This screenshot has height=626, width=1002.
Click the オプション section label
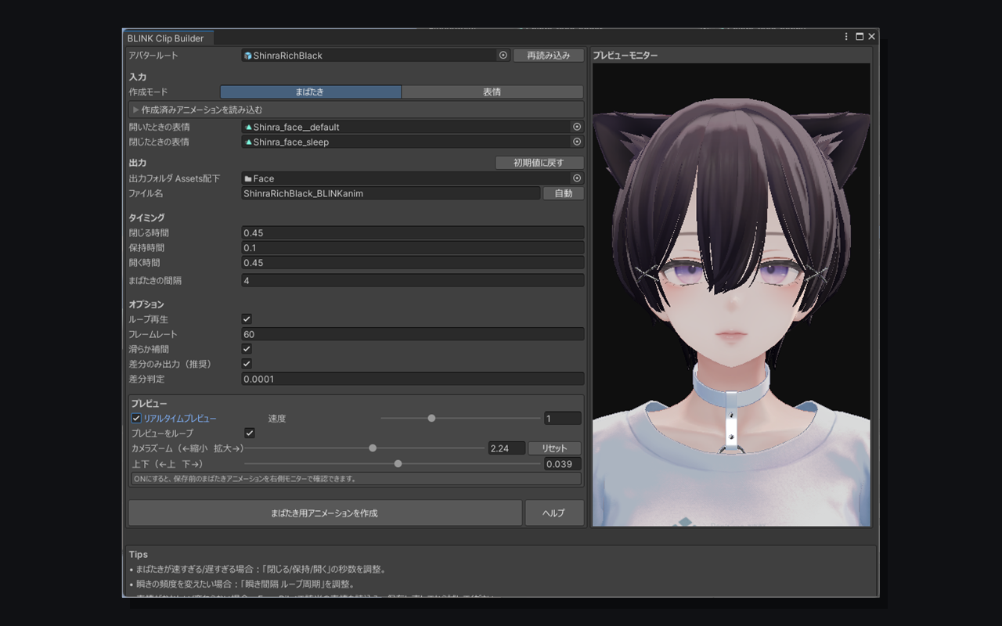[146, 304]
